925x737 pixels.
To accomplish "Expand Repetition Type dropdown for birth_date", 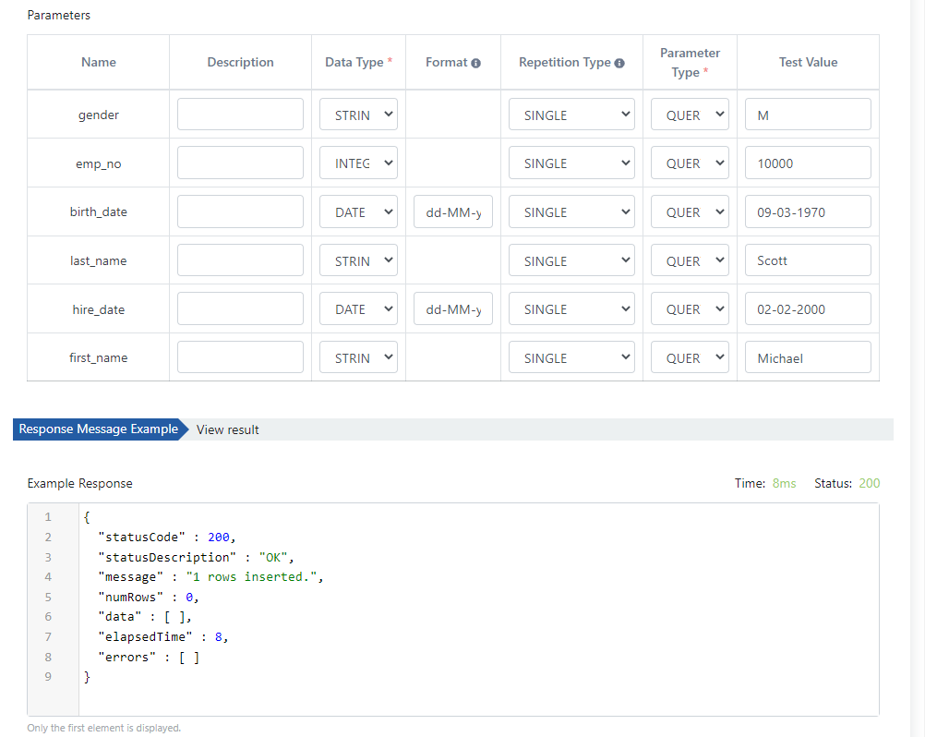I will coord(571,211).
